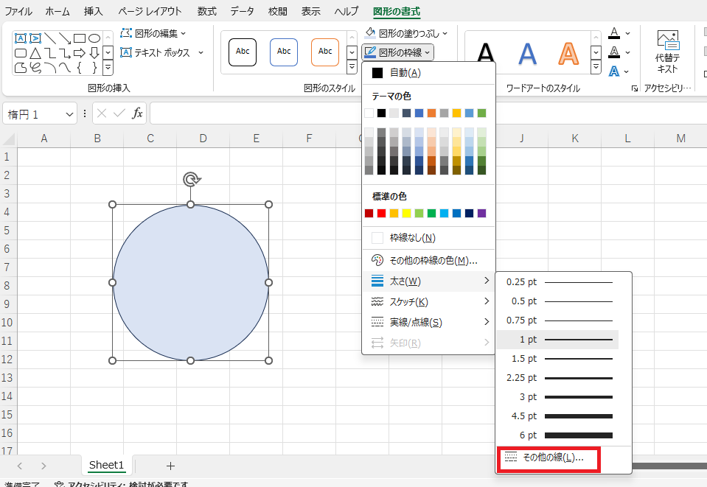Open the 図形の編集 dropdown
The height and width of the screenshot is (487, 707).
153,33
